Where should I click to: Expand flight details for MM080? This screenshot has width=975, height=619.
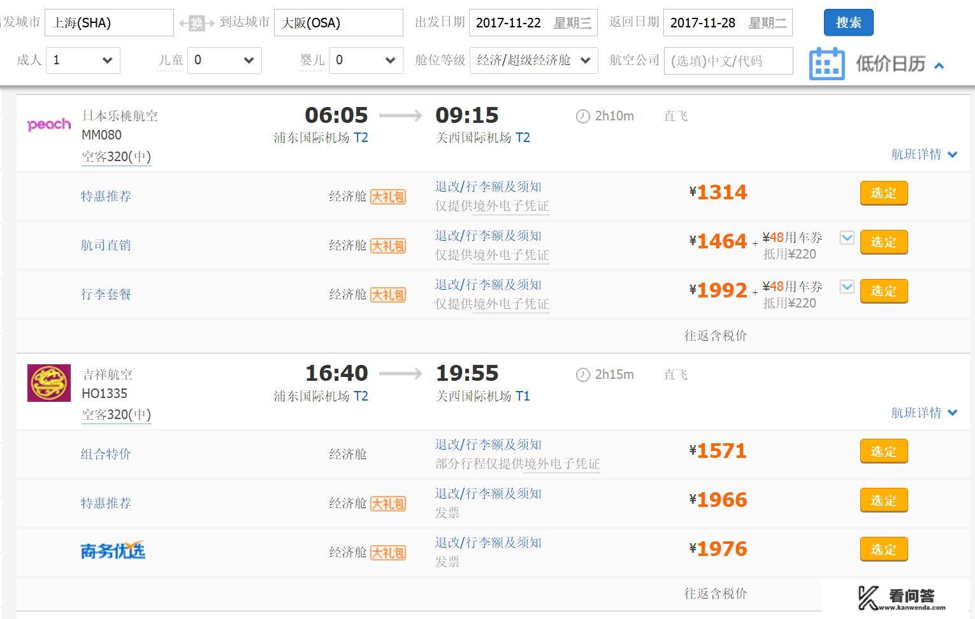[x=924, y=154]
